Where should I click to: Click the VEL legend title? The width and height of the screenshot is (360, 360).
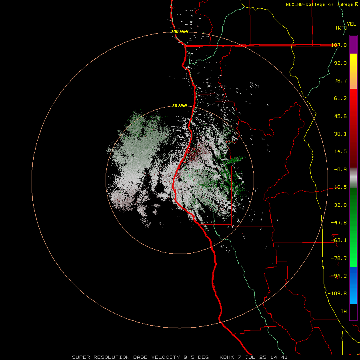coord(351,24)
